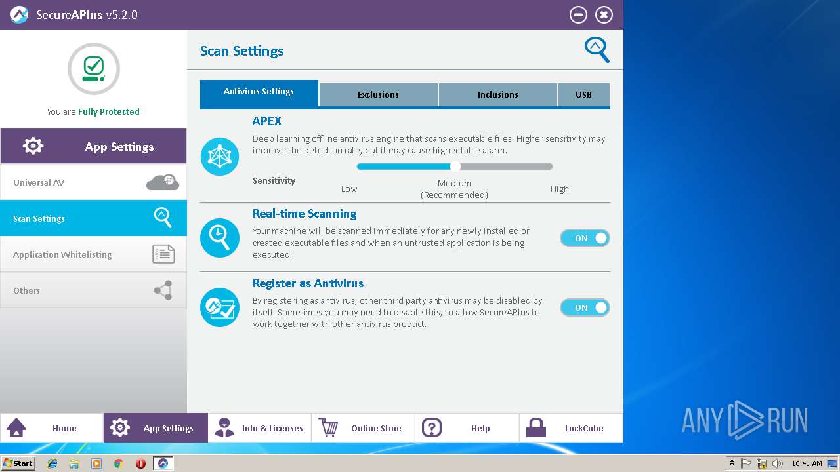The height and width of the screenshot is (472, 840).
Task: Close the SecureAPlus window
Action: (x=604, y=14)
